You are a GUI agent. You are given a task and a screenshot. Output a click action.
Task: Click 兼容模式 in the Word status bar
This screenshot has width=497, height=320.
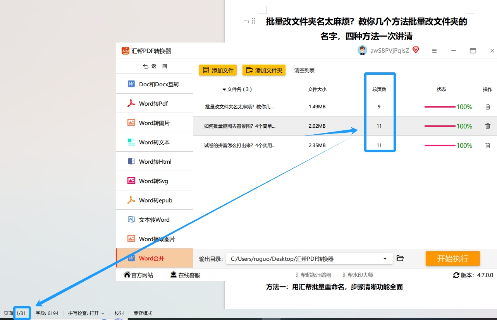pos(143,313)
